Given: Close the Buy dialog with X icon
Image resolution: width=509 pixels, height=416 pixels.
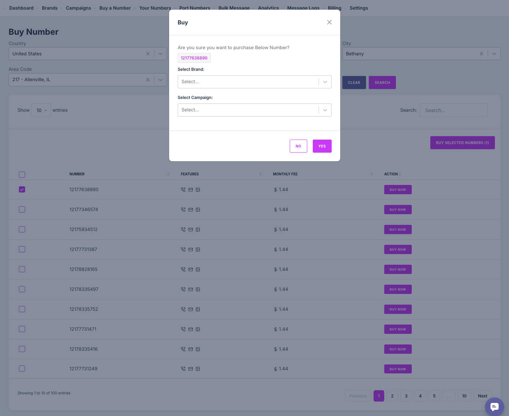Looking at the screenshot, I should 329,22.
